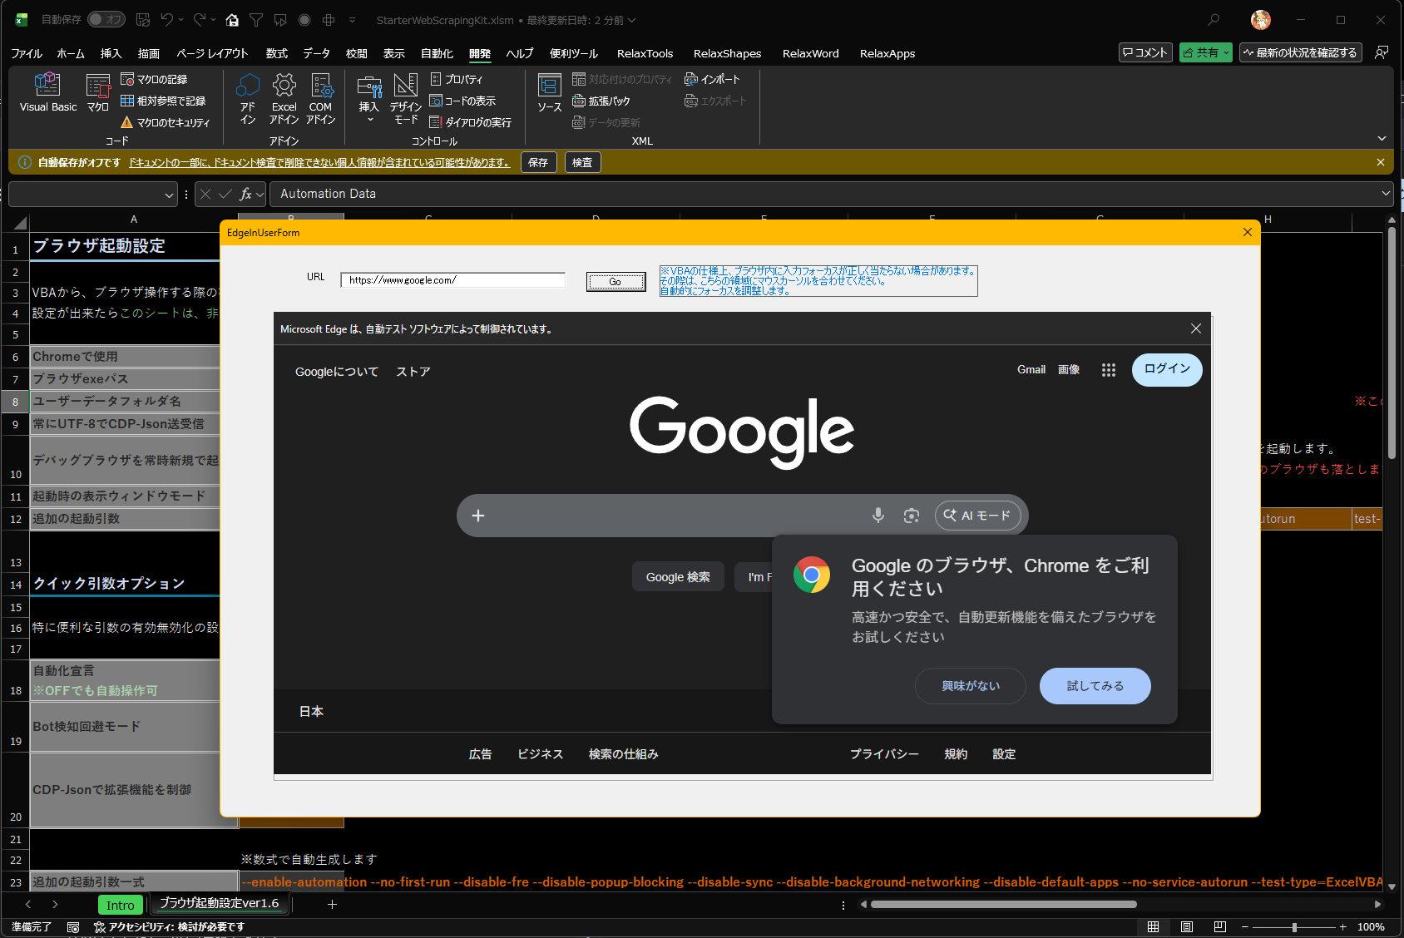Open the Undo dropdown arrow
The width and height of the screenshot is (1404, 938).
(181, 19)
